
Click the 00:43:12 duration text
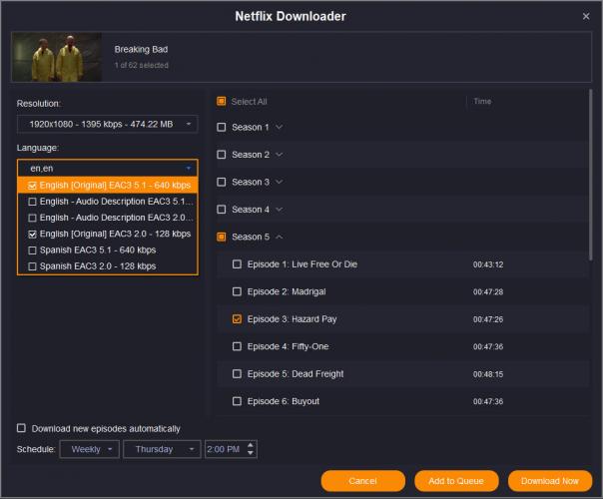[488, 264]
